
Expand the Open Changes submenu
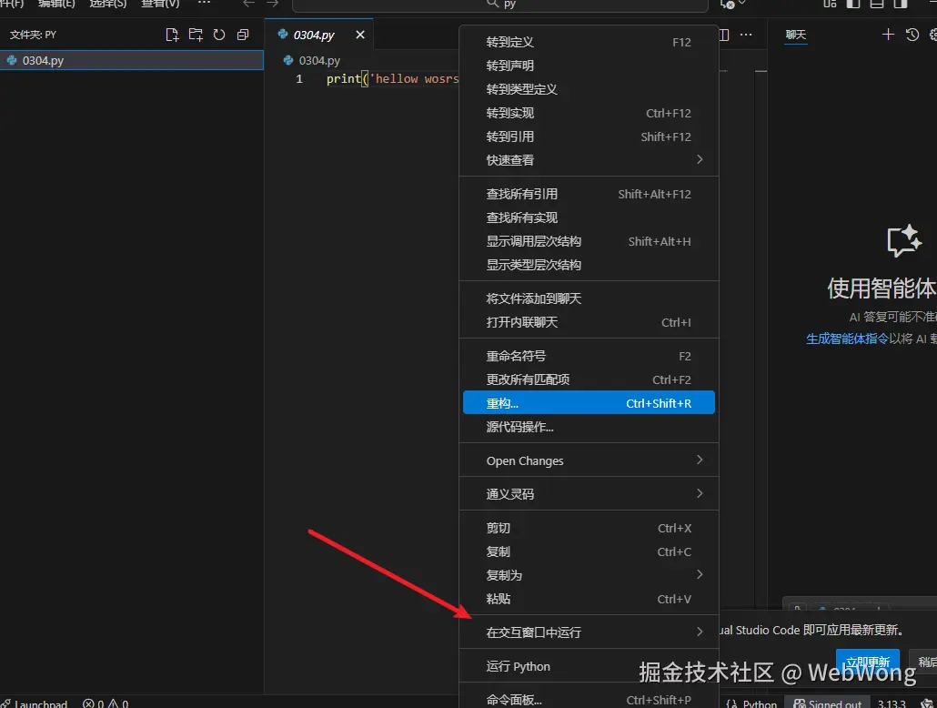click(x=589, y=460)
